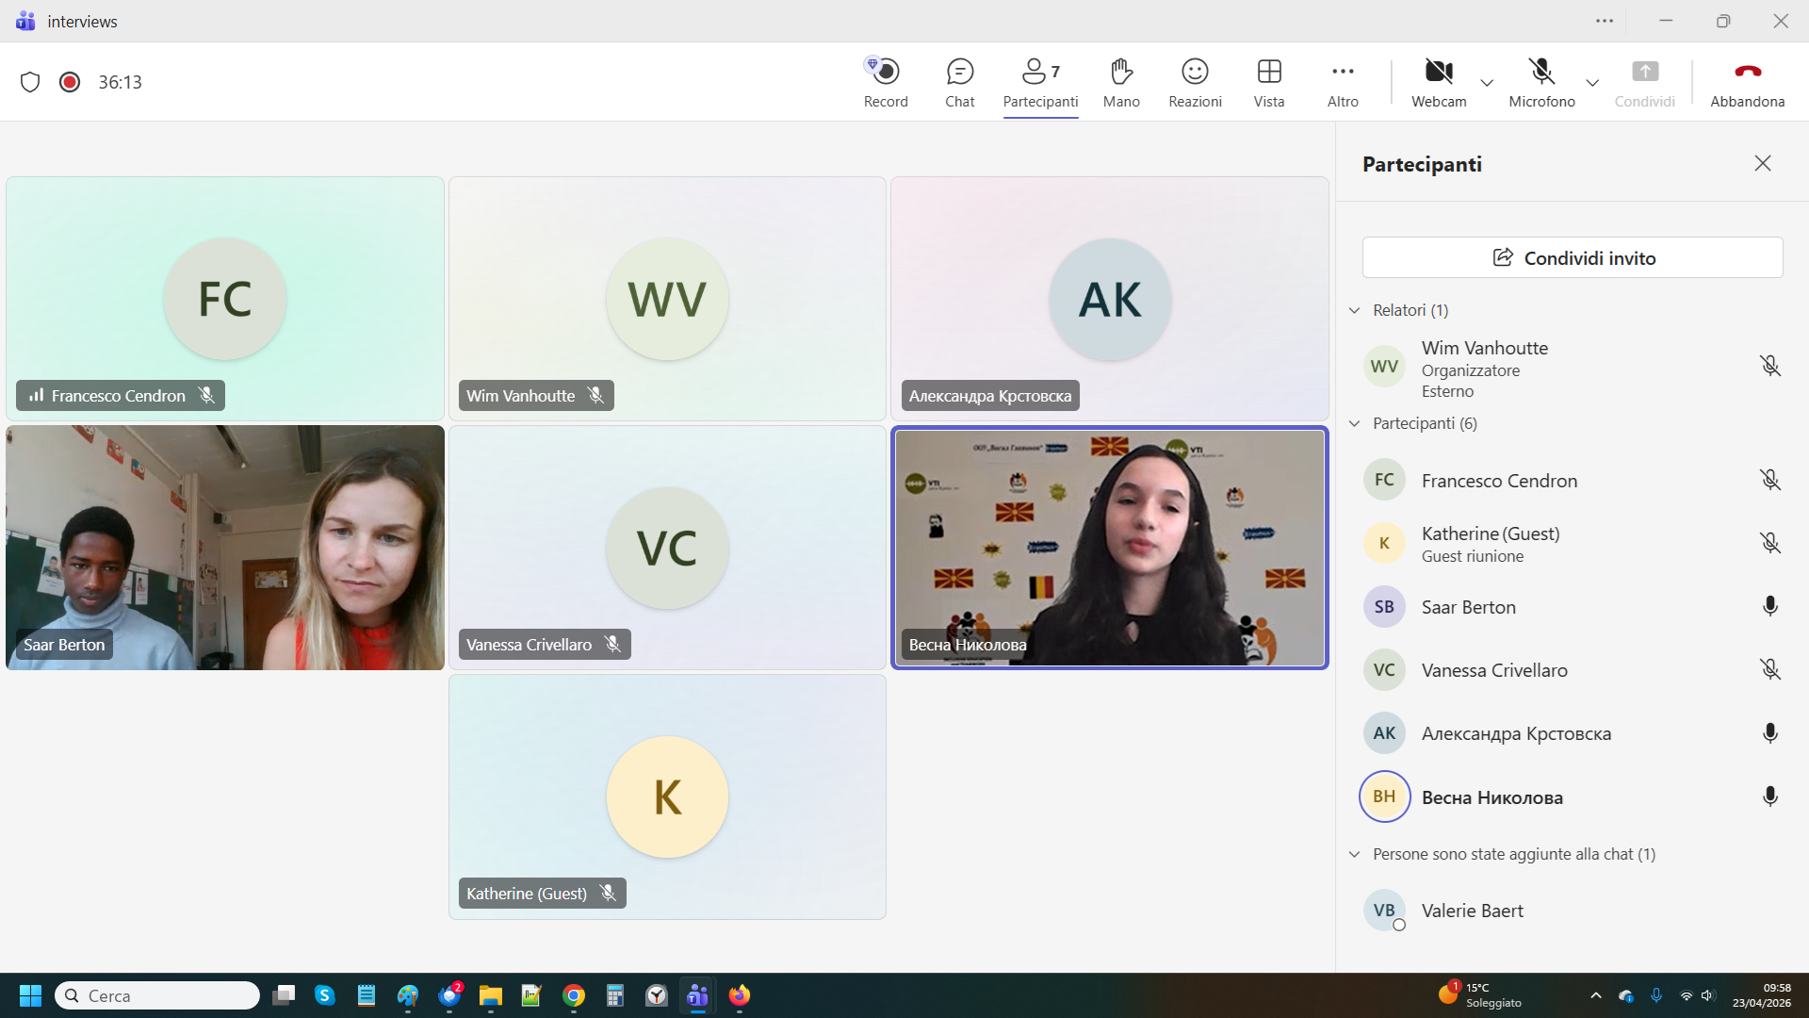Click the Microsoft Teams taskbar icon
The height and width of the screenshot is (1018, 1809).
tap(697, 995)
